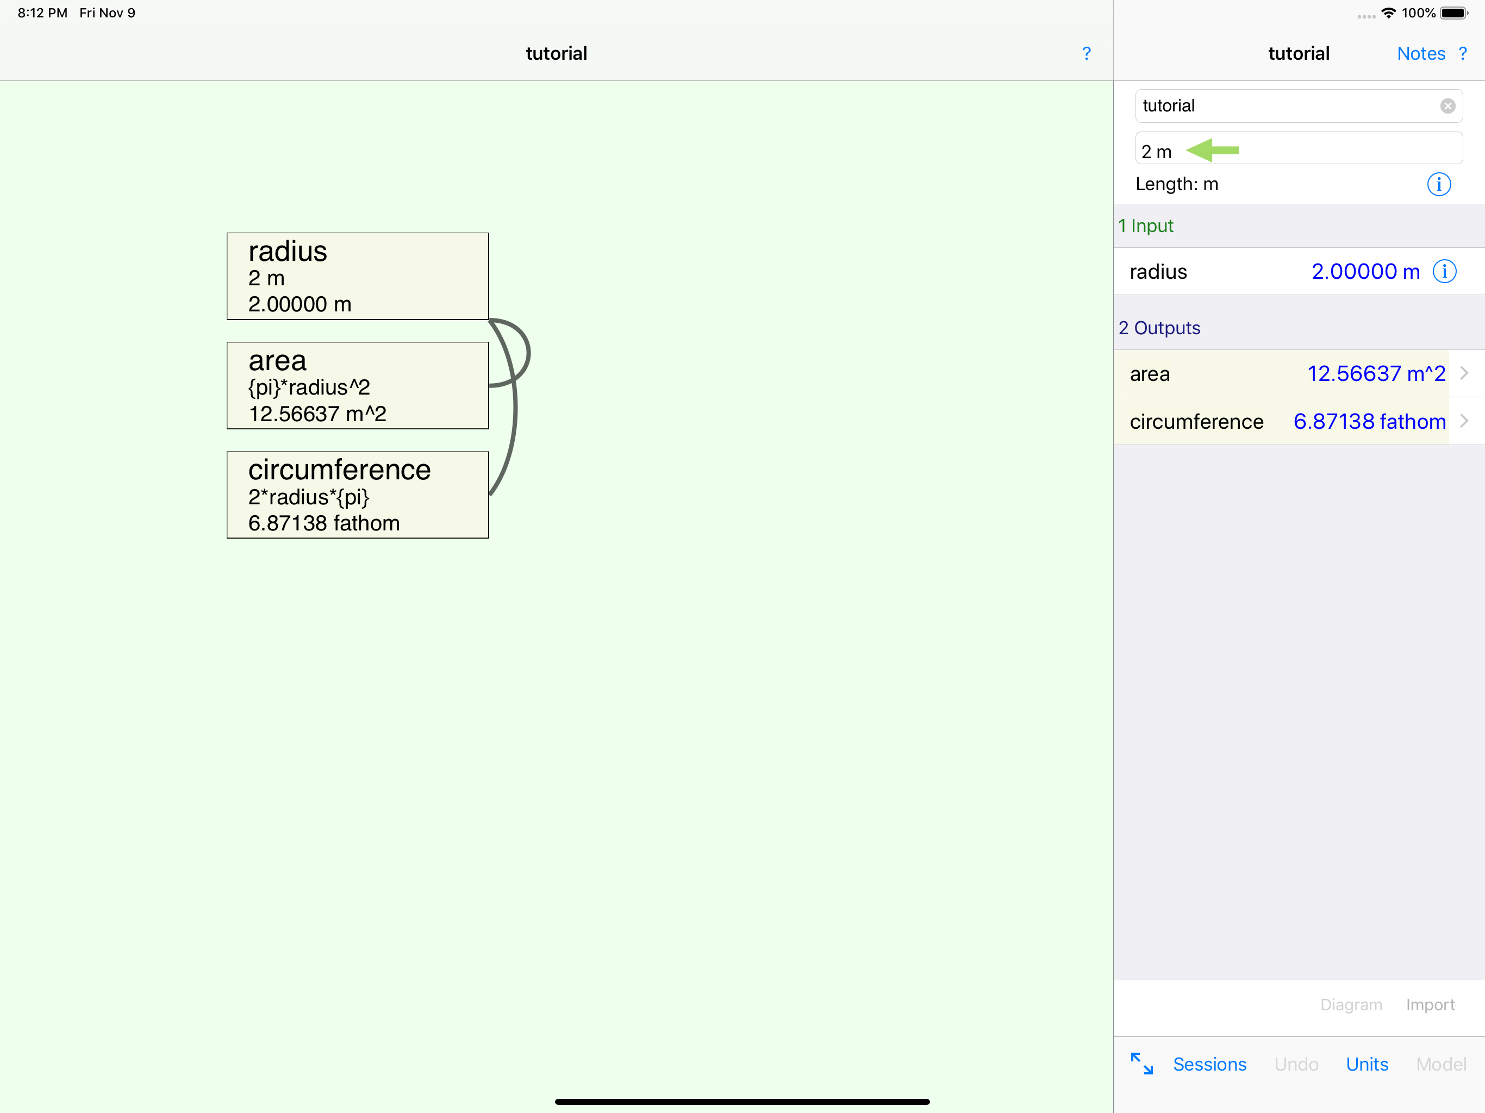This screenshot has width=1485, height=1113.
Task: Open help on the sidebar header
Action: [1462, 54]
